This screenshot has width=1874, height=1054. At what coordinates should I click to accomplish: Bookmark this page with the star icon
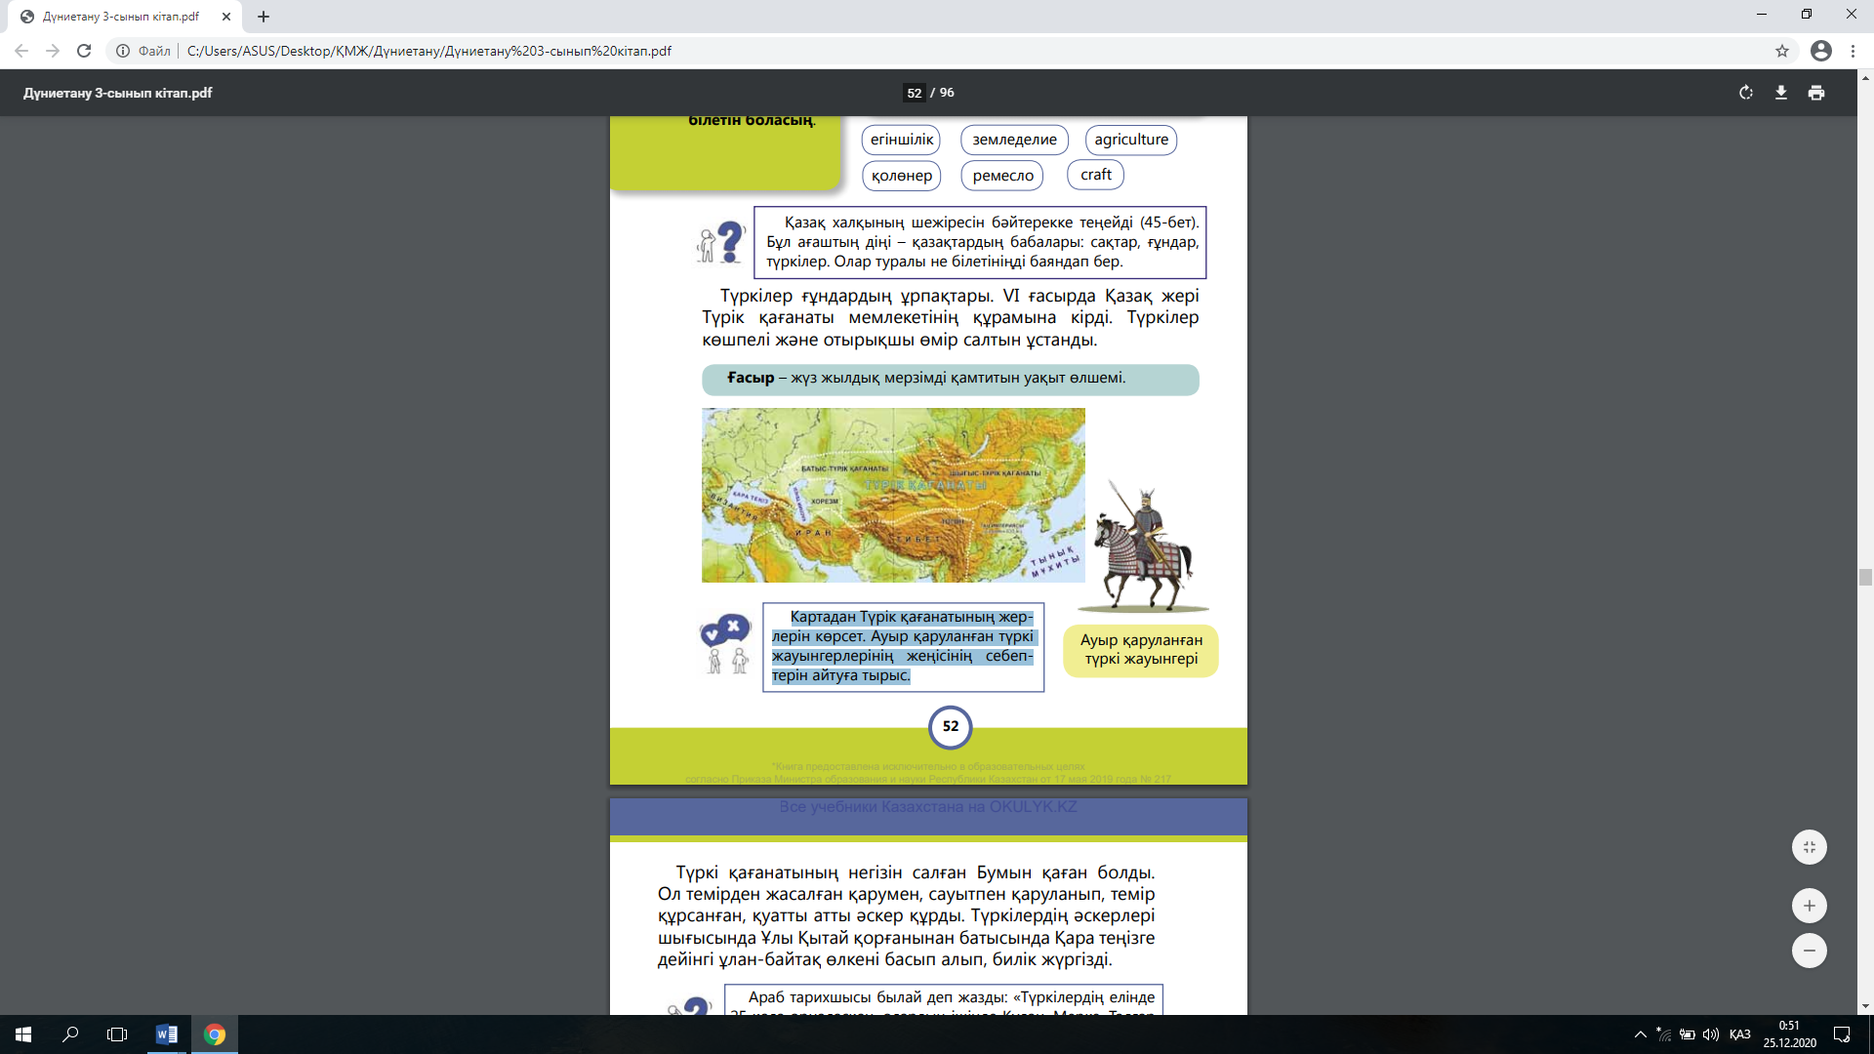(1781, 51)
